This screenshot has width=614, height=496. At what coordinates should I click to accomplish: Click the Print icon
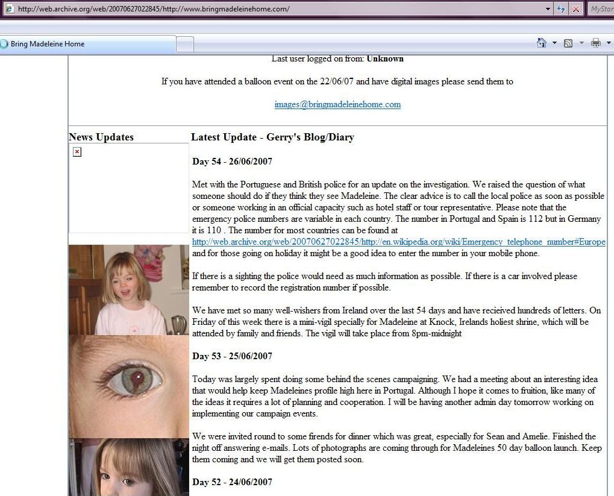pos(595,43)
